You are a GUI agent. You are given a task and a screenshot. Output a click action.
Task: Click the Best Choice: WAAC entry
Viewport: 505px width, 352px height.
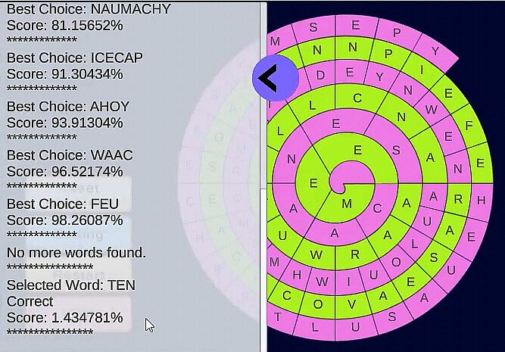click(70, 155)
